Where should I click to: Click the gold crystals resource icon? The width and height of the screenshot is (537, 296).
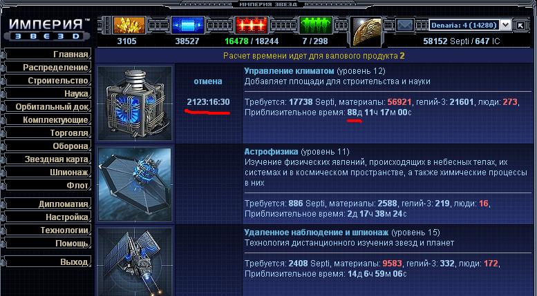pyautogui.click(x=129, y=25)
